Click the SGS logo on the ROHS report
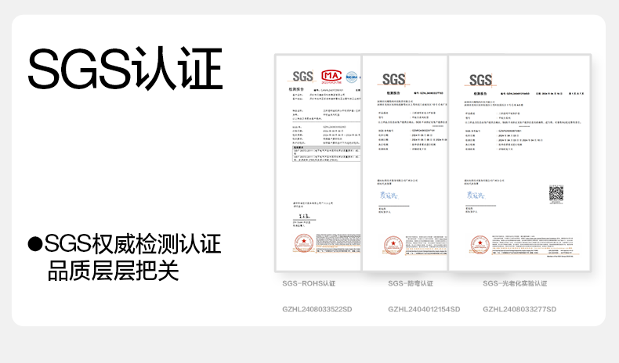This screenshot has height=363, width=619. coord(303,77)
